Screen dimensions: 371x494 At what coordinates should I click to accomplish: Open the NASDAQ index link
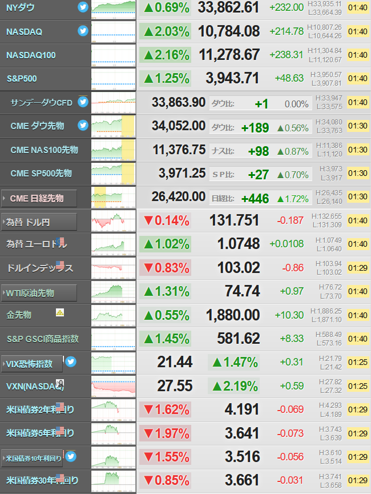(24, 32)
